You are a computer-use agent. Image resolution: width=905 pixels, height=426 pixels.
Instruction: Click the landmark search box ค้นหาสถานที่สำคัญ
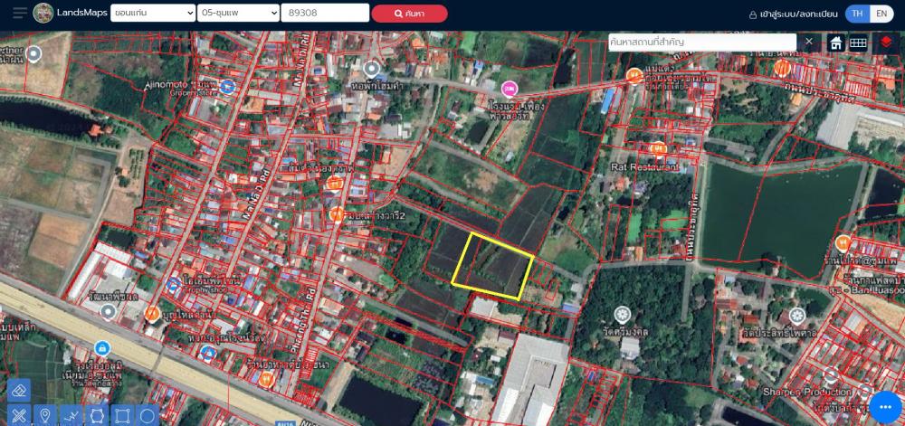[701, 43]
